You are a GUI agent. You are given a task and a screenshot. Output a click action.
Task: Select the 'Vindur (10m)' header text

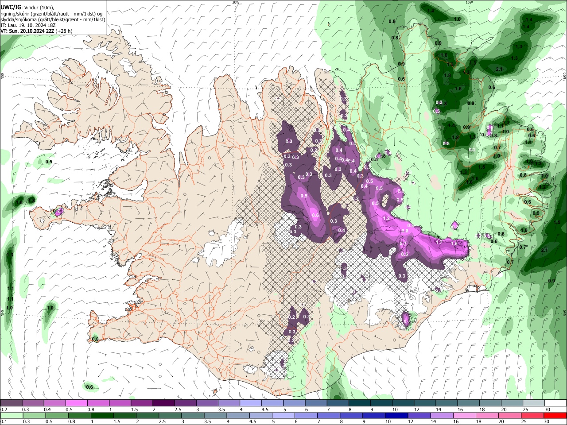(39, 8)
